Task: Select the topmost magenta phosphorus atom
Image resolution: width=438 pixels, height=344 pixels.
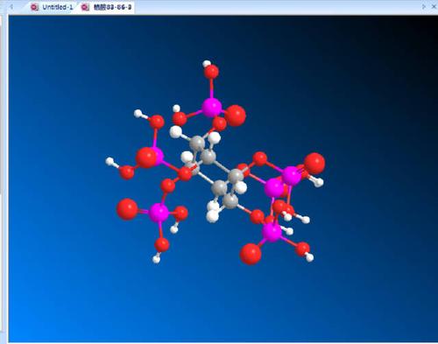Action: pyautogui.click(x=212, y=107)
